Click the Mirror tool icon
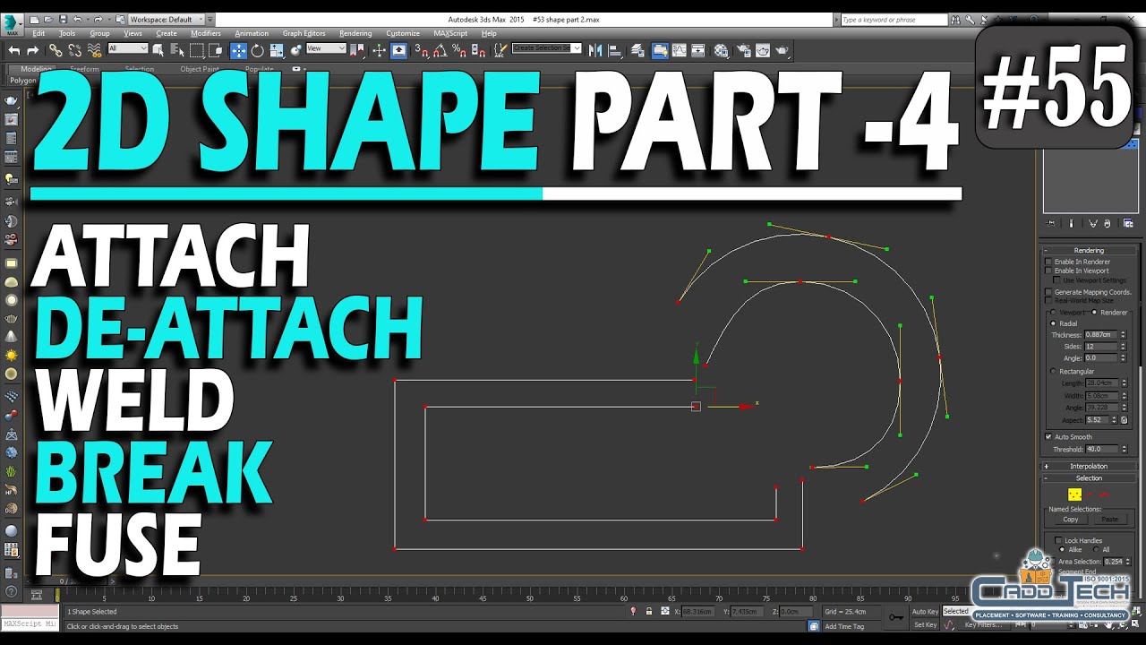 595,50
